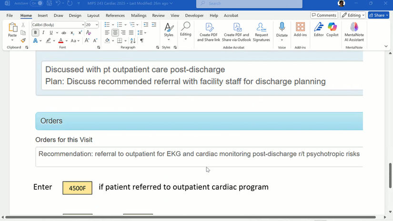Switch to the Acrobat tab

tap(231, 15)
